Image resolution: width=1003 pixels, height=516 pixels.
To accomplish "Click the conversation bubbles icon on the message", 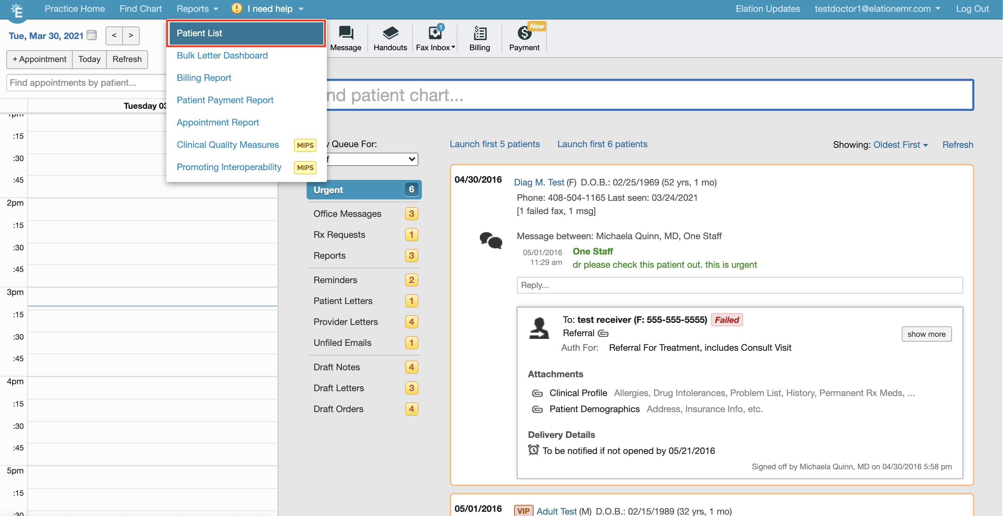I will coord(491,240).
